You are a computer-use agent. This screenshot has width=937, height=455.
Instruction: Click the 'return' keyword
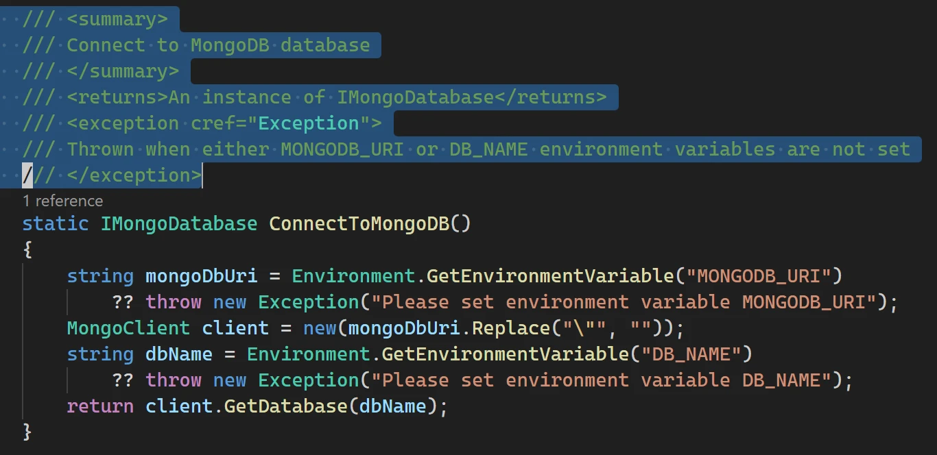(100, 406)
